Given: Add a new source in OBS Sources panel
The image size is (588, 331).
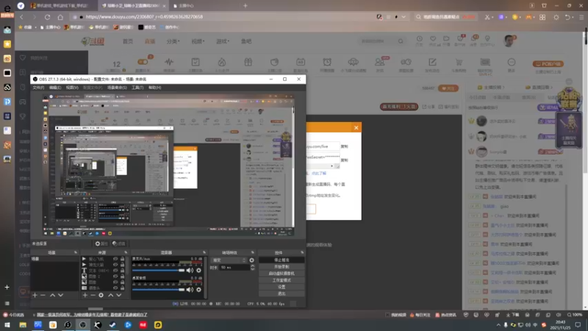Looking at the screenshot, I should coord(85,296).
